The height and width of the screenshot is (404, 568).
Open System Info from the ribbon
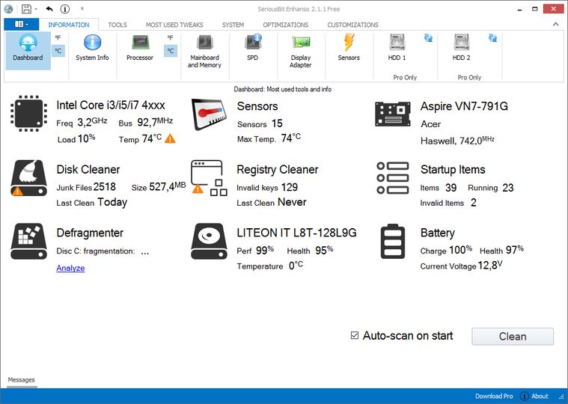coord(92,48)
